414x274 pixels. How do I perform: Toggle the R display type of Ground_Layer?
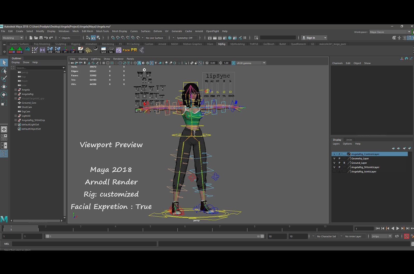(344, 163)
